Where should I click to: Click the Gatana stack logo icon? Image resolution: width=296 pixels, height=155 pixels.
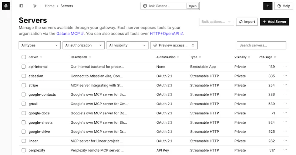[x=6, y=6]
